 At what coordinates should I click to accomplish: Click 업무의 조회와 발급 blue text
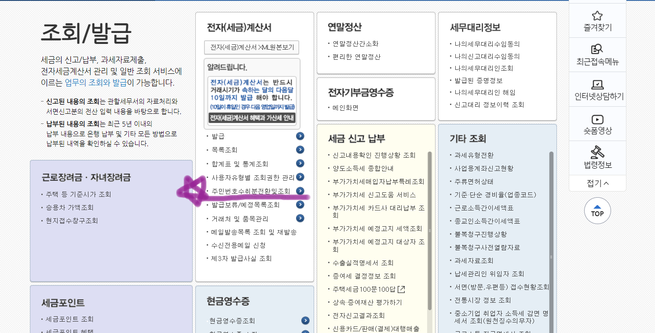(x=95, y=83)
